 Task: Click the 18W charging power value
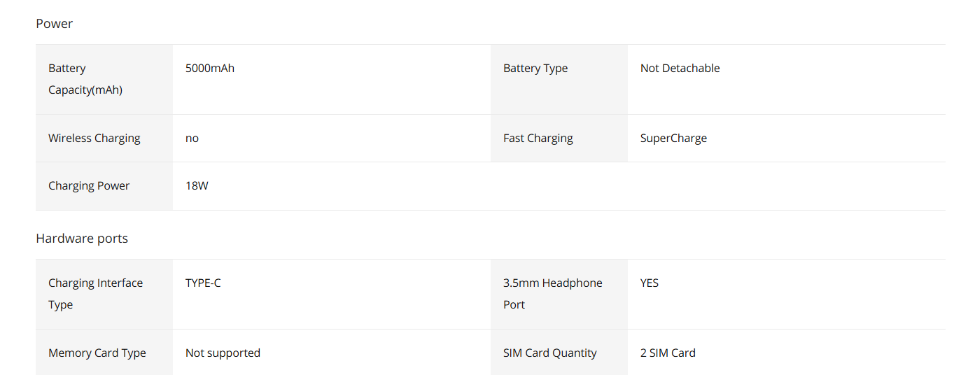[197, 186]
